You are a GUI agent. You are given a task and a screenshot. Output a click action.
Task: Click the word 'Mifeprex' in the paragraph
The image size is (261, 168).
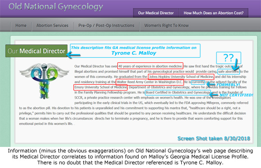coord(213,103)
